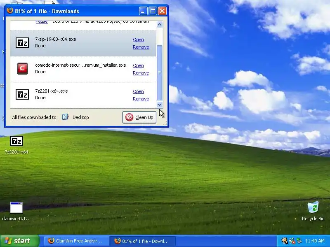Click the system tray clock

pos(315,241)
